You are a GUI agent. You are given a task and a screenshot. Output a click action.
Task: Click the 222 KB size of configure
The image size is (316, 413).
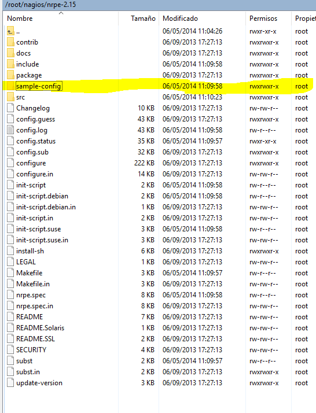(x=144, y=163)
